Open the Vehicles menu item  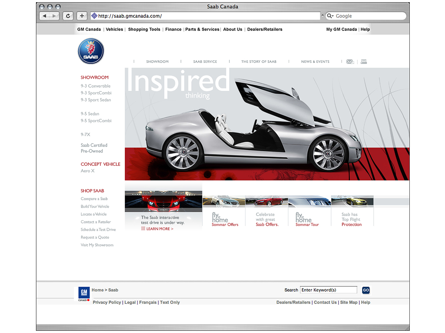coord(115,30)
